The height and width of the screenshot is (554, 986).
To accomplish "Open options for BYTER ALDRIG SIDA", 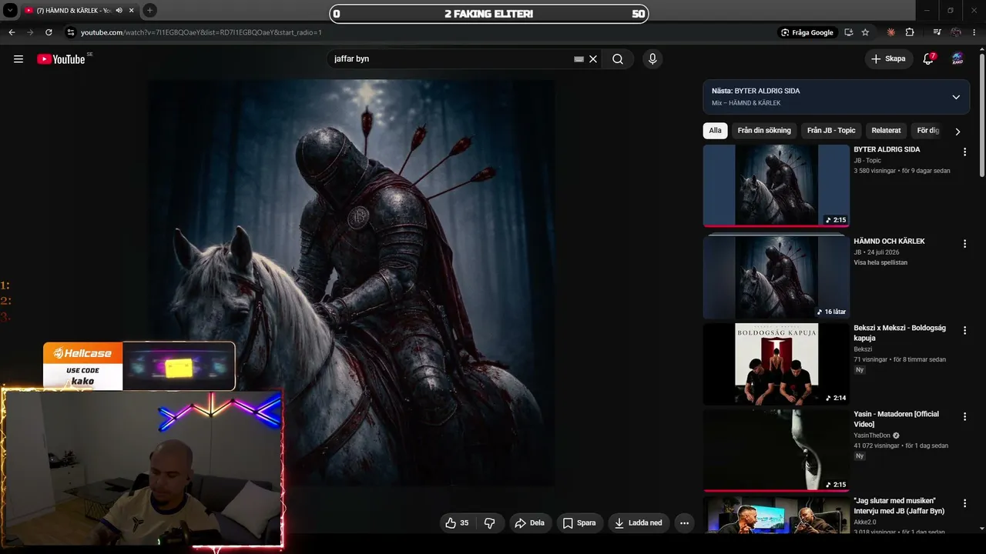I will coord(964,152).
